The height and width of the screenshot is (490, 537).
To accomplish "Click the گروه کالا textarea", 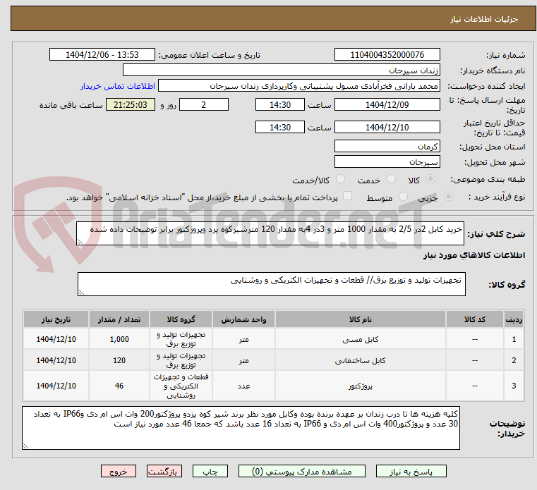I will (x=272, y=284).
